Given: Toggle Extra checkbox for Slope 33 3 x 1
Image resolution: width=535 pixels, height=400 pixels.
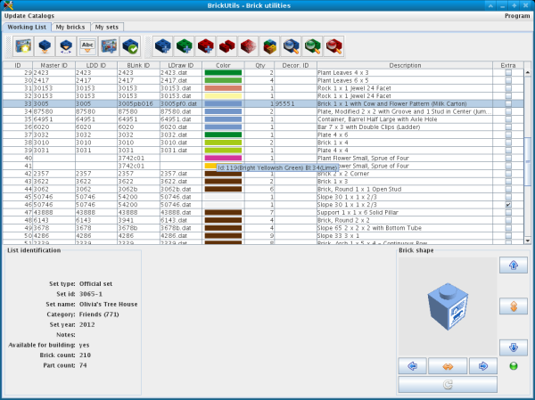Looking at the screenshot, I should (x=508, y=236).
